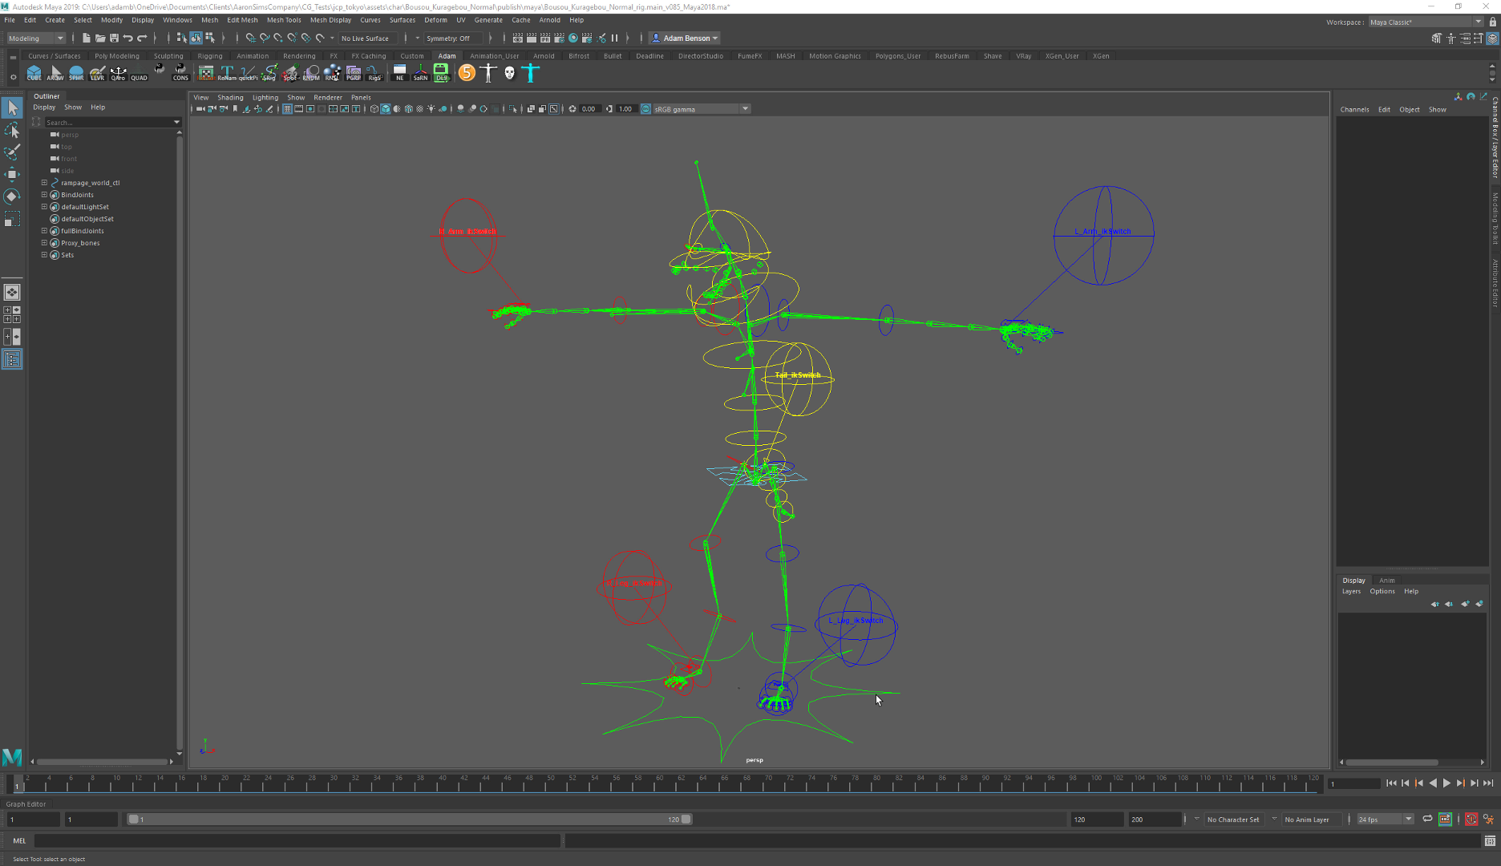The width and height of the screenshot is (1501, 866).
Task: Create a polygon cube from shelf
Action: point(34,73)
